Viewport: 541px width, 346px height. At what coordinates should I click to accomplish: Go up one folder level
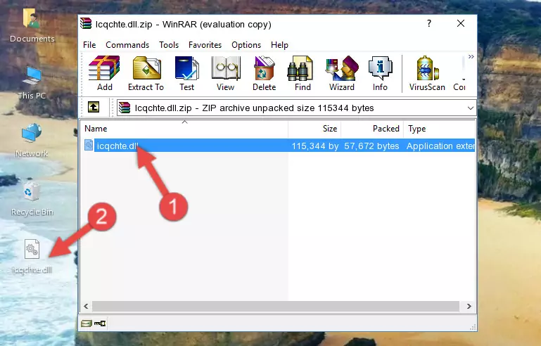94,108
